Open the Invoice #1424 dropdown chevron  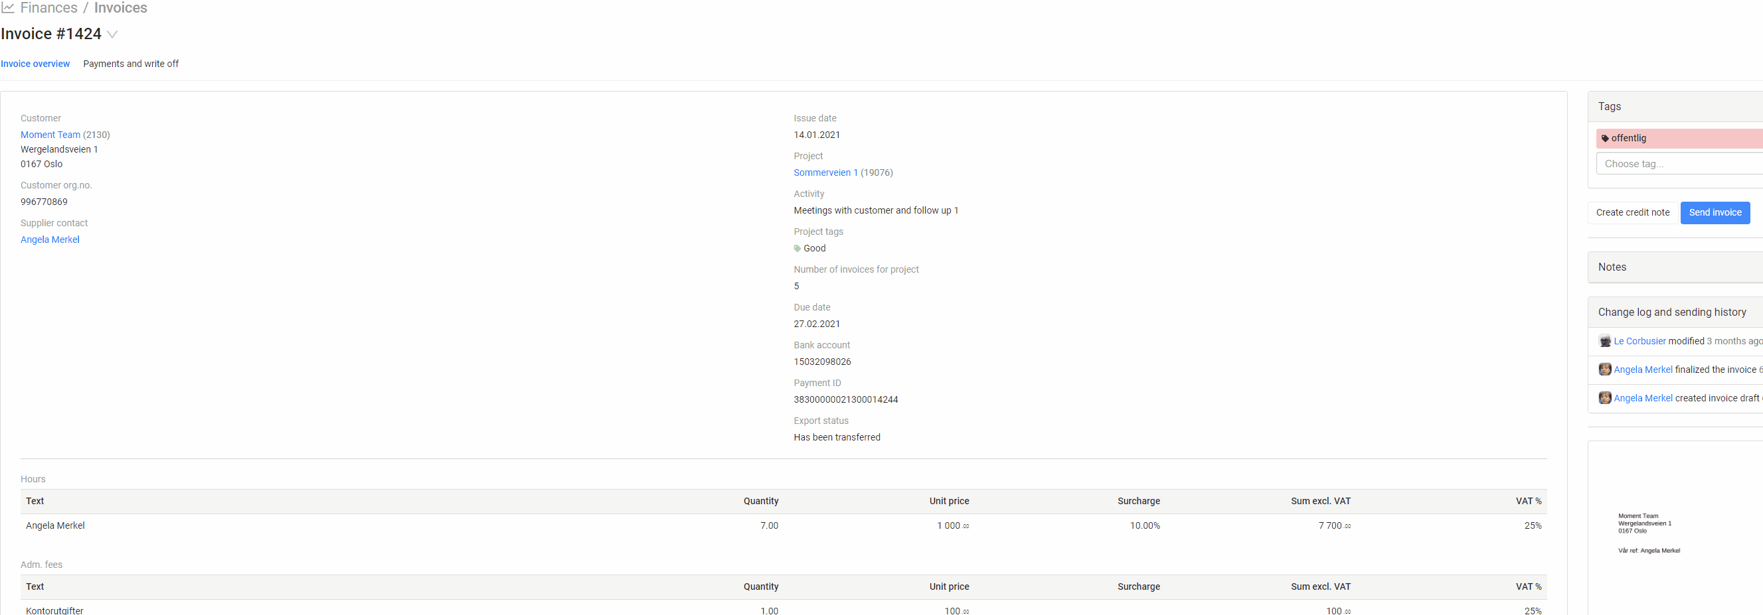(112, 34)
